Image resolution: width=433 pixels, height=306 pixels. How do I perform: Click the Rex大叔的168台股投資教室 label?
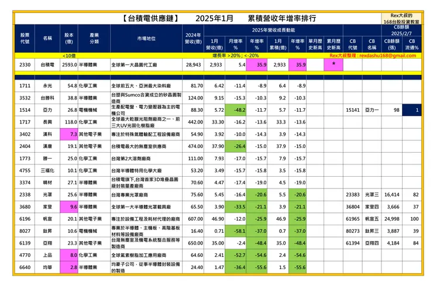[401, 19]
